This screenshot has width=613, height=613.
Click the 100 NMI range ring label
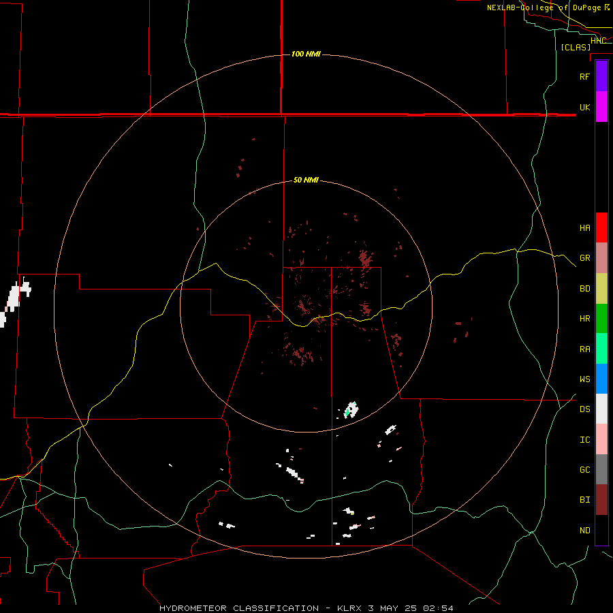click(306, 54)
